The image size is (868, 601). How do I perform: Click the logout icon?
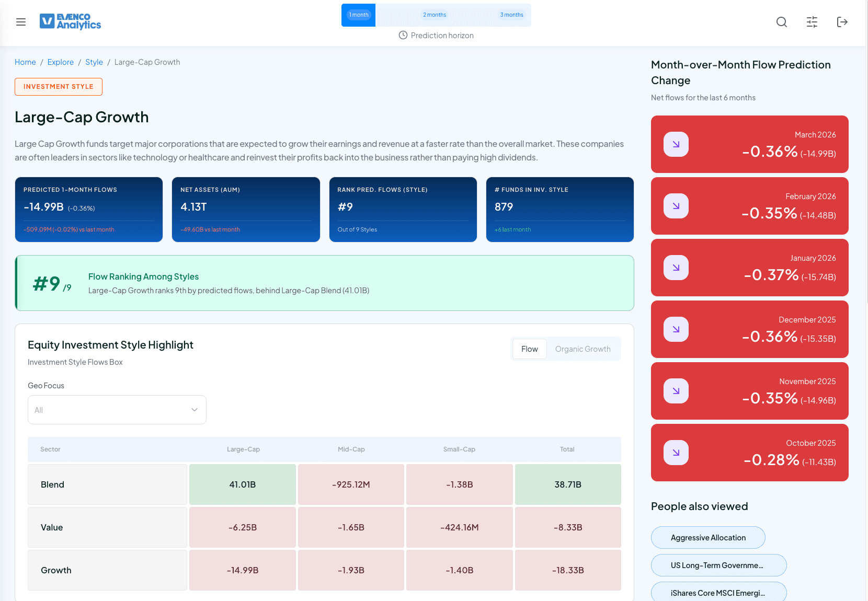[842, 22]
